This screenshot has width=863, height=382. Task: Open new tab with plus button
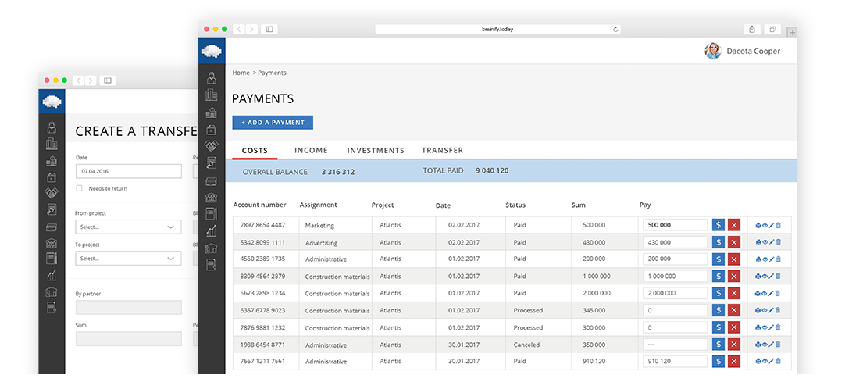click(x=792, y=33)
